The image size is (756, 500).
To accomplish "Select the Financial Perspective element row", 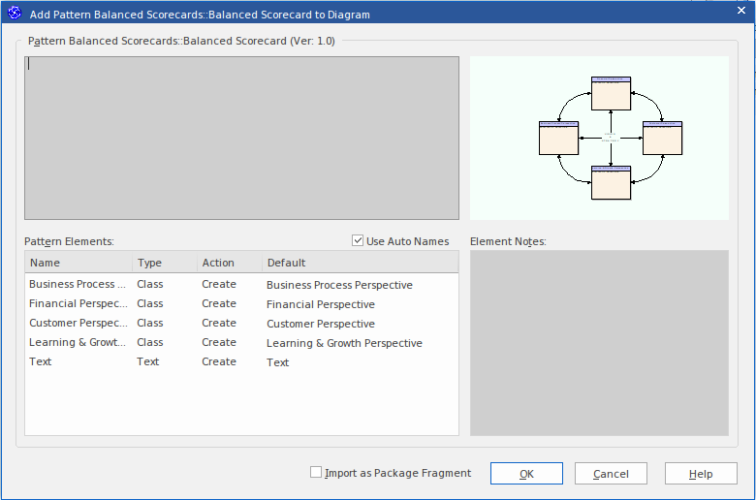I will 78,304.
